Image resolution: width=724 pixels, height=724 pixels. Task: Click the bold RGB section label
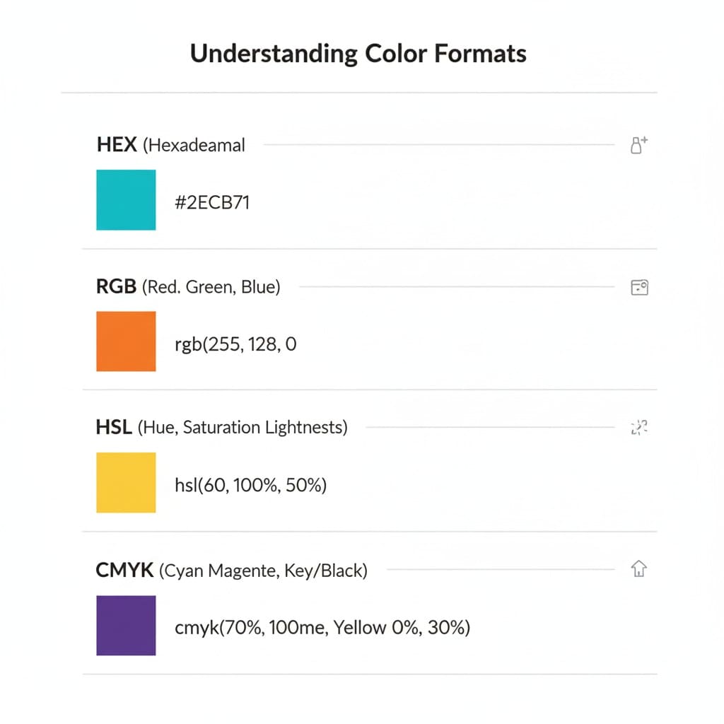(116, 288)
